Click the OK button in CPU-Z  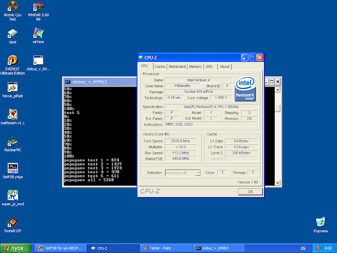[x=250, y=192]
